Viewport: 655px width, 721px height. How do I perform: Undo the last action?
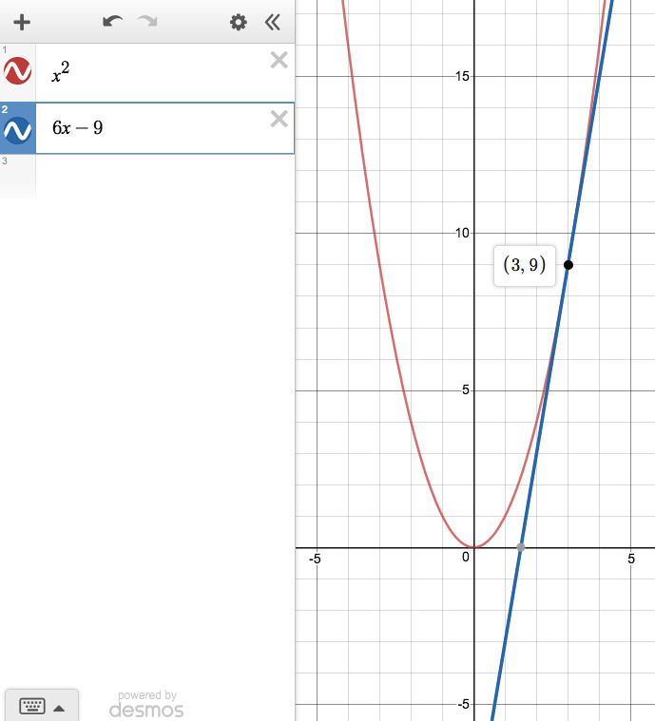click(112, 22)
